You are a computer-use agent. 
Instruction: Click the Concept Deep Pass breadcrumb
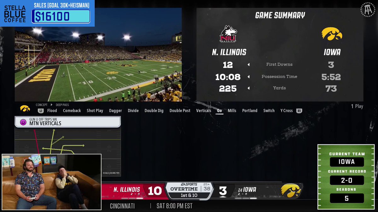tap(52, 105)
